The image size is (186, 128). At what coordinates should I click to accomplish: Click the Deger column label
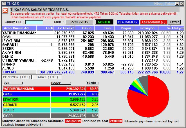61,83
